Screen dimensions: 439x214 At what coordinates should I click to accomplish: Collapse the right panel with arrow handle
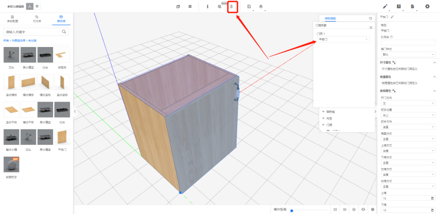[x=376, y=112]
